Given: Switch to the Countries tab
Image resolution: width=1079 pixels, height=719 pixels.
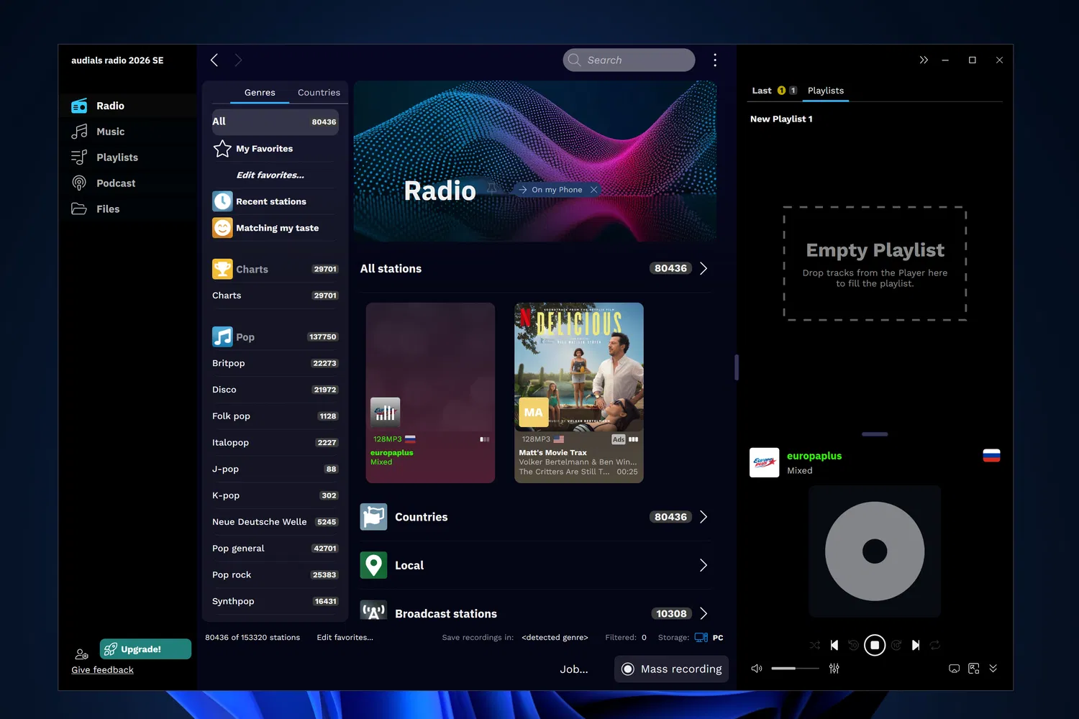Looking at the screenshot, I should 319,93.
